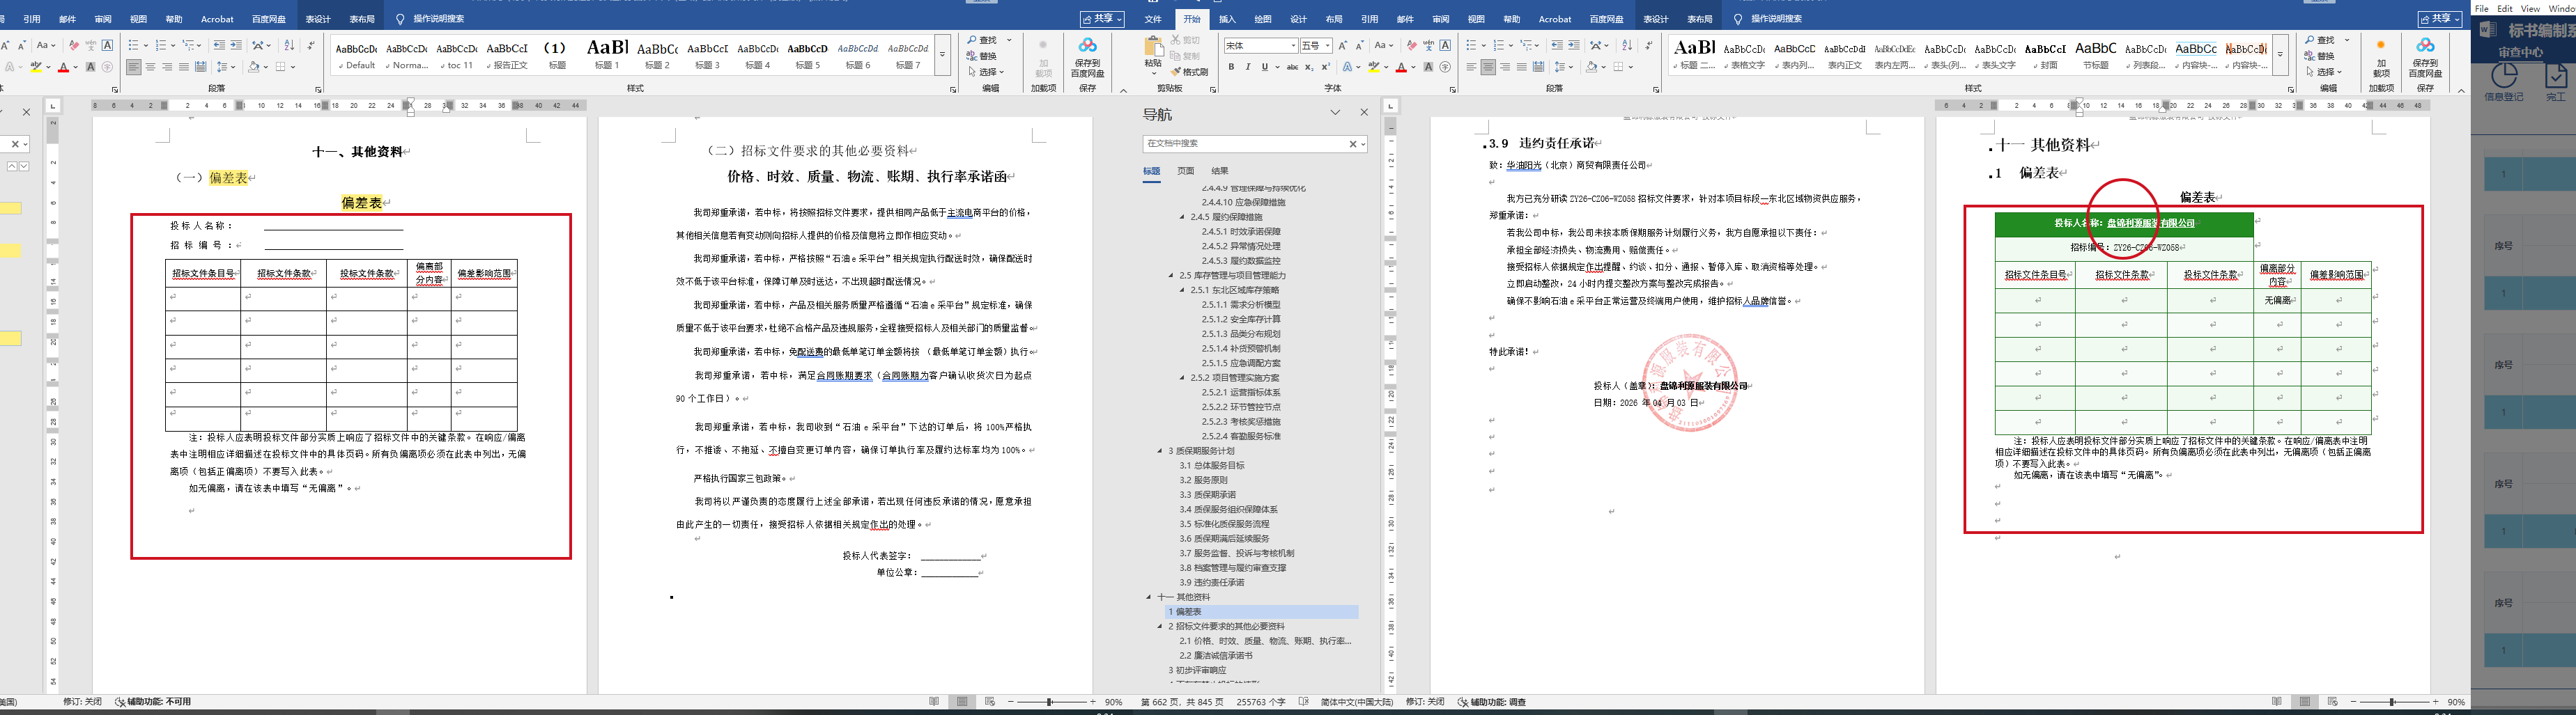Click 保存到百度网盘 in right Word window
The width and height of the screenshot is (2576, 715).
(2425, 58)
